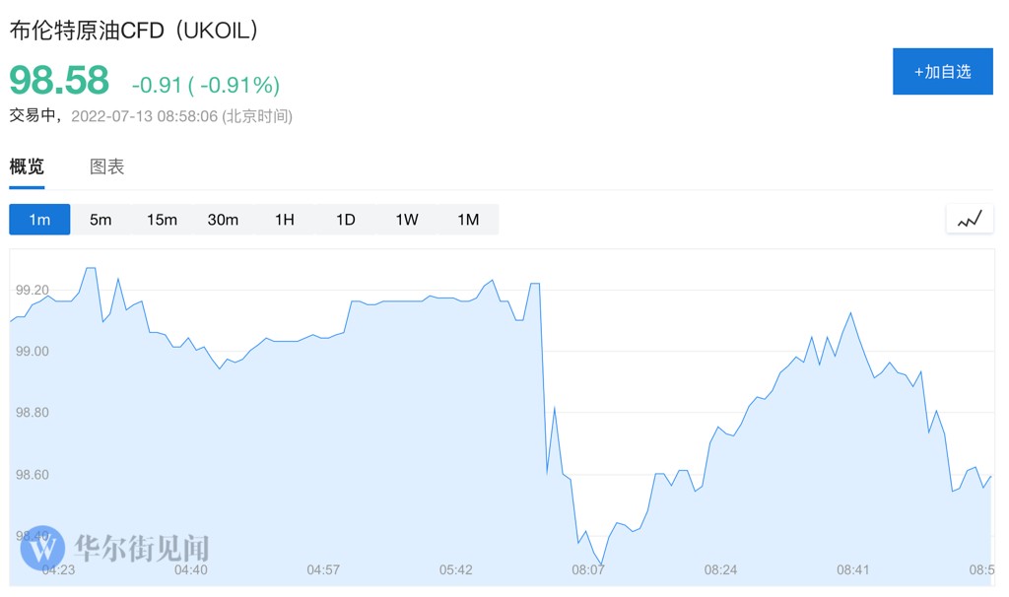Click the 04:57 time axis label
This screenshot has height=597, width=1009.
pyautogui.click(x=323, y=570)
